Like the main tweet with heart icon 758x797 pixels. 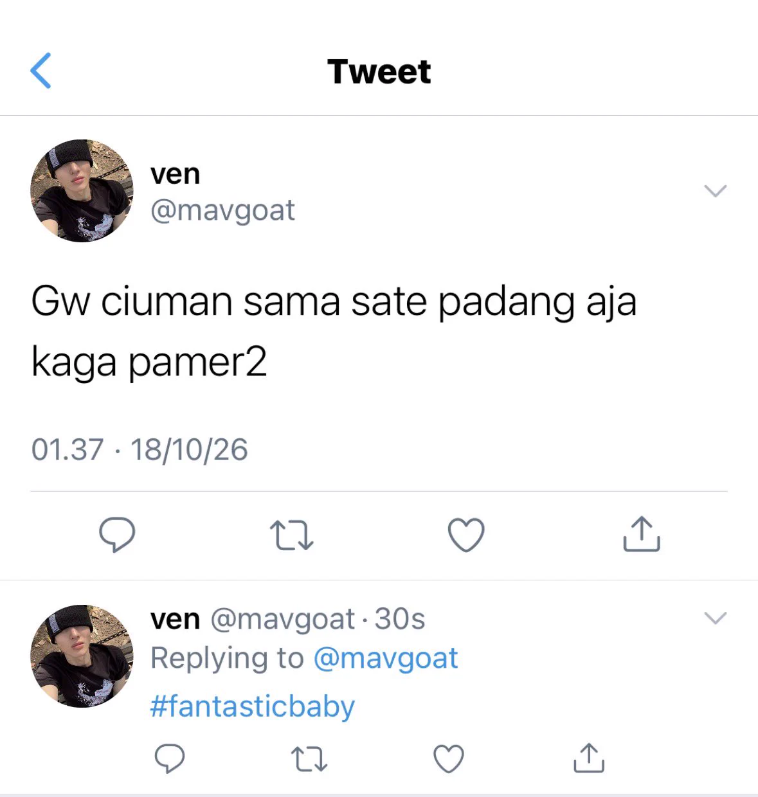coord(466,535)
